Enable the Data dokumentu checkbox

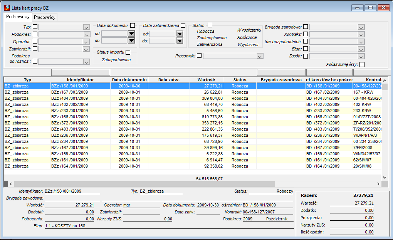click(x=133, y=25)
